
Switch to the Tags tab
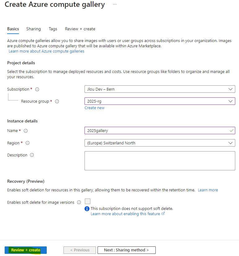53,29
